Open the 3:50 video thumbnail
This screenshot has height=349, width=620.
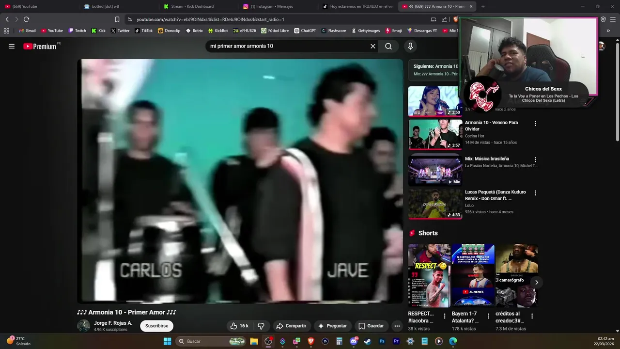pyautogui.click(x=435, y=101)
